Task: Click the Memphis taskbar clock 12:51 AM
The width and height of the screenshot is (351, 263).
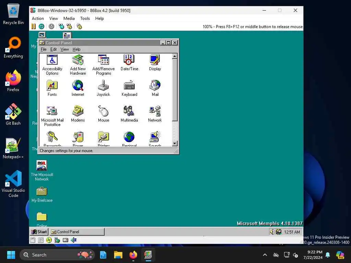Action: click(292, 232)
